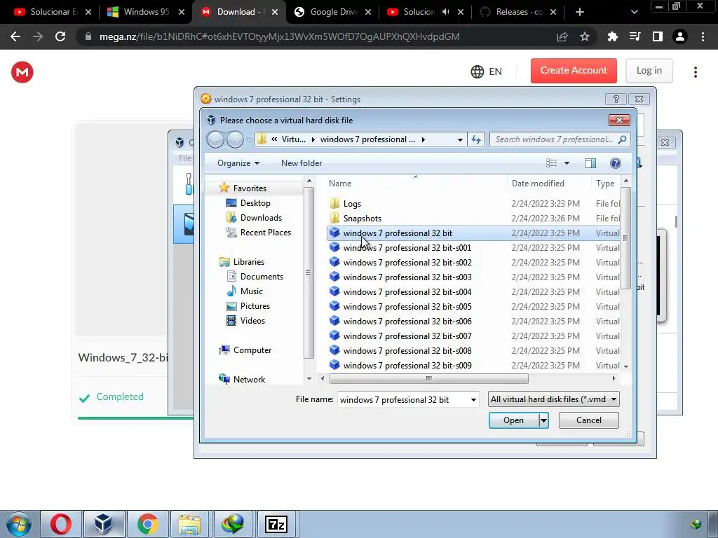Click the horizontal scrollbar in file list
The height and width of the screenshot is (538, 718).
tap(428, 379)
